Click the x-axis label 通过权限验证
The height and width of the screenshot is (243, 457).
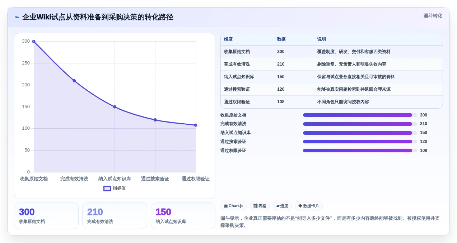click(196, 179)
